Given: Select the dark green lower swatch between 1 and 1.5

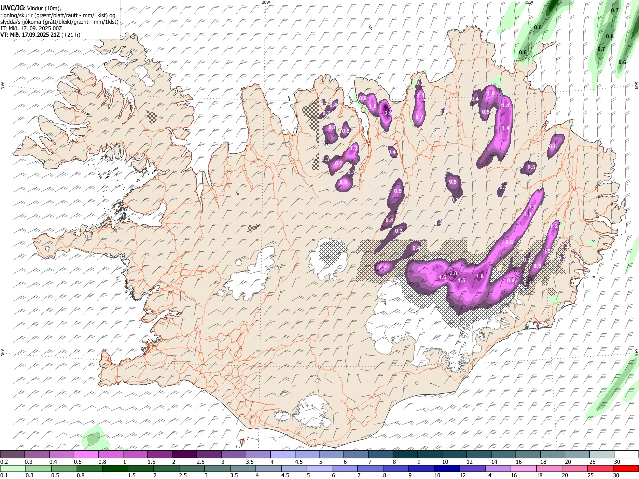Looking at the screenshot, I should coord(115,468).
